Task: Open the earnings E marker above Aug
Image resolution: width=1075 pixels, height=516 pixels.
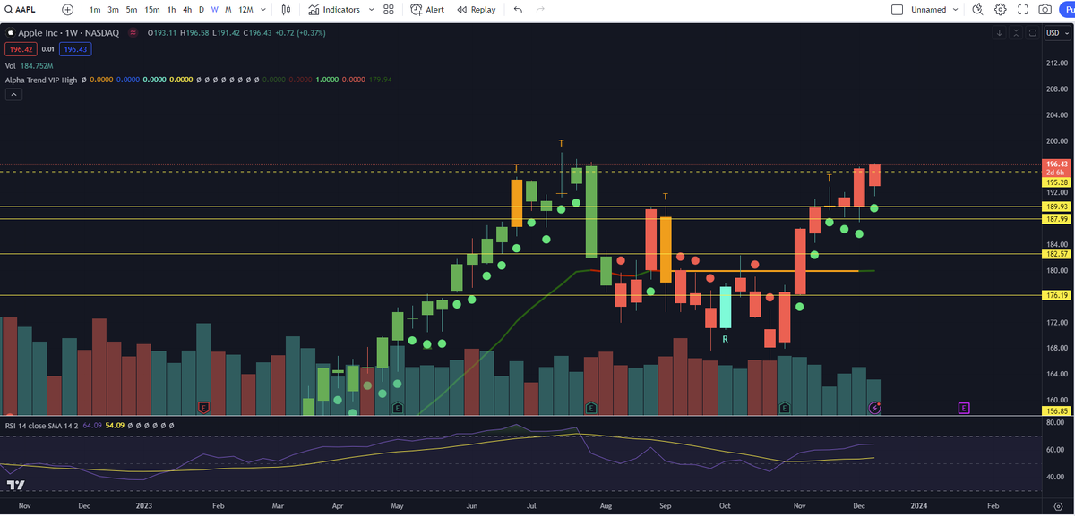Action: [x=591, y=408]
